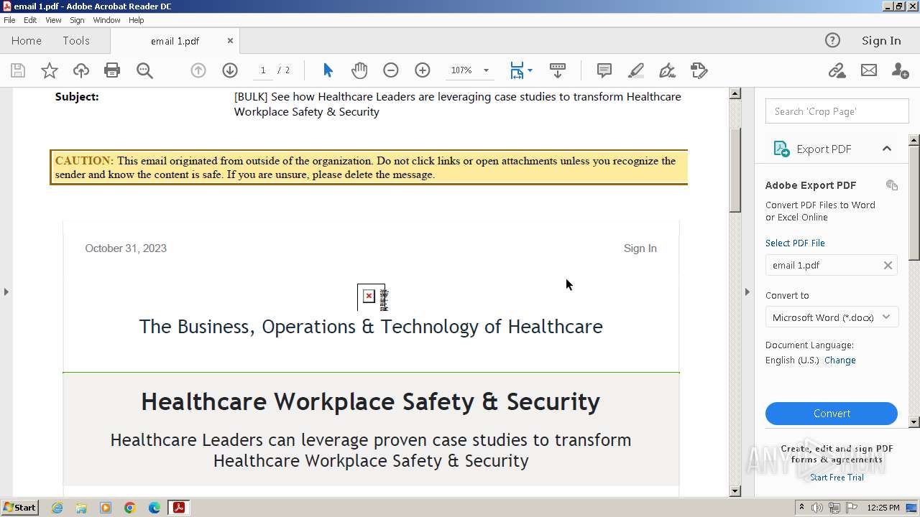
Task: Open the fit page options icon
Action: click(517, 70)
